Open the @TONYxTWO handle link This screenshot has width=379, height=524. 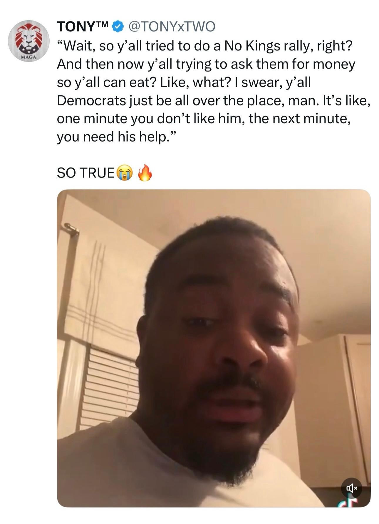172,27
